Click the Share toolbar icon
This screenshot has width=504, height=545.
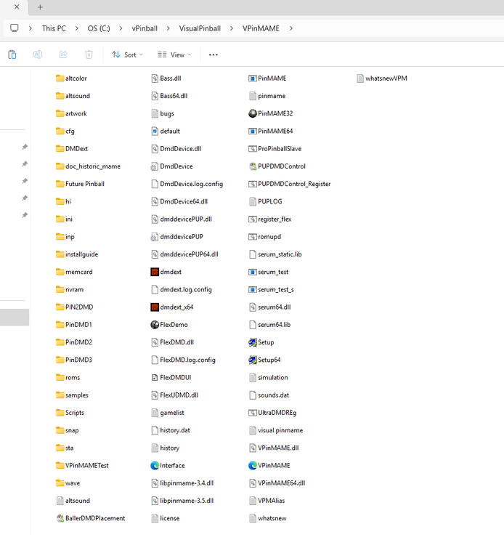click(x=63, y=54)
